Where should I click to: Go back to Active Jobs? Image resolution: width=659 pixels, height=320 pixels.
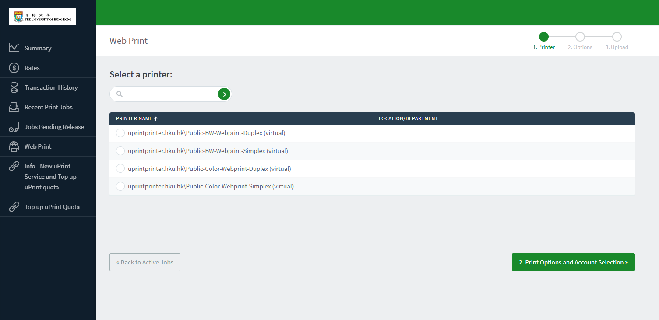pyautogui.click(x=145, y=262)
